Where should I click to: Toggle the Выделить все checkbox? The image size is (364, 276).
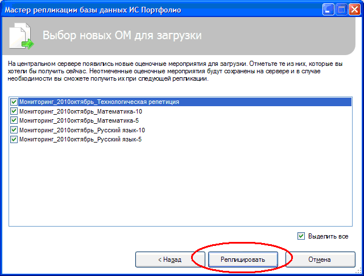(x=301, y=236)
